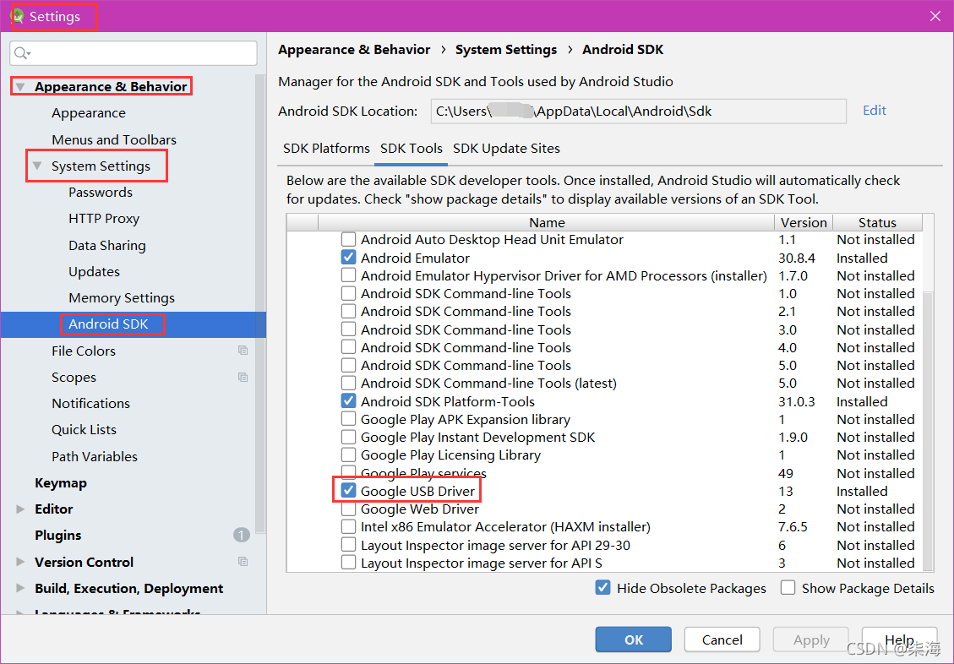Click the settings search input field

point(134,53)
